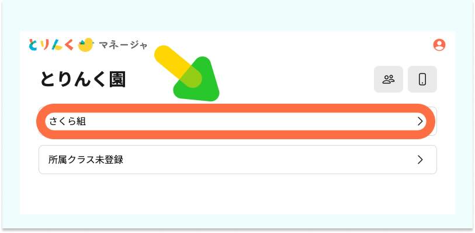Image resolution: width=475 pixels, height=233 pixels.
Task: Open the 所属クラス未登録 class row
Action: click(x=238, y=160)
